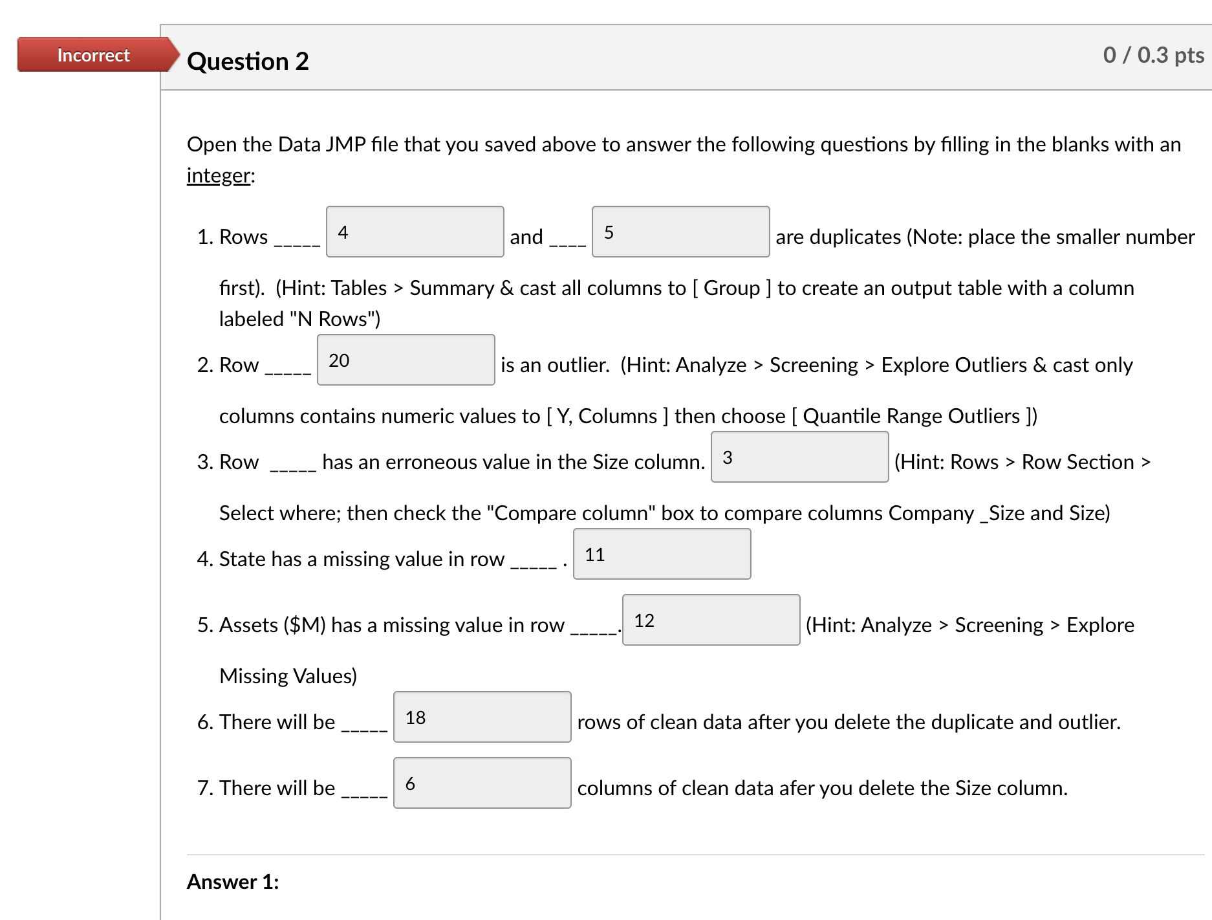Click the text 'State has a missing value in row'
Screen dimensions: 1212x920
[362, 559]
